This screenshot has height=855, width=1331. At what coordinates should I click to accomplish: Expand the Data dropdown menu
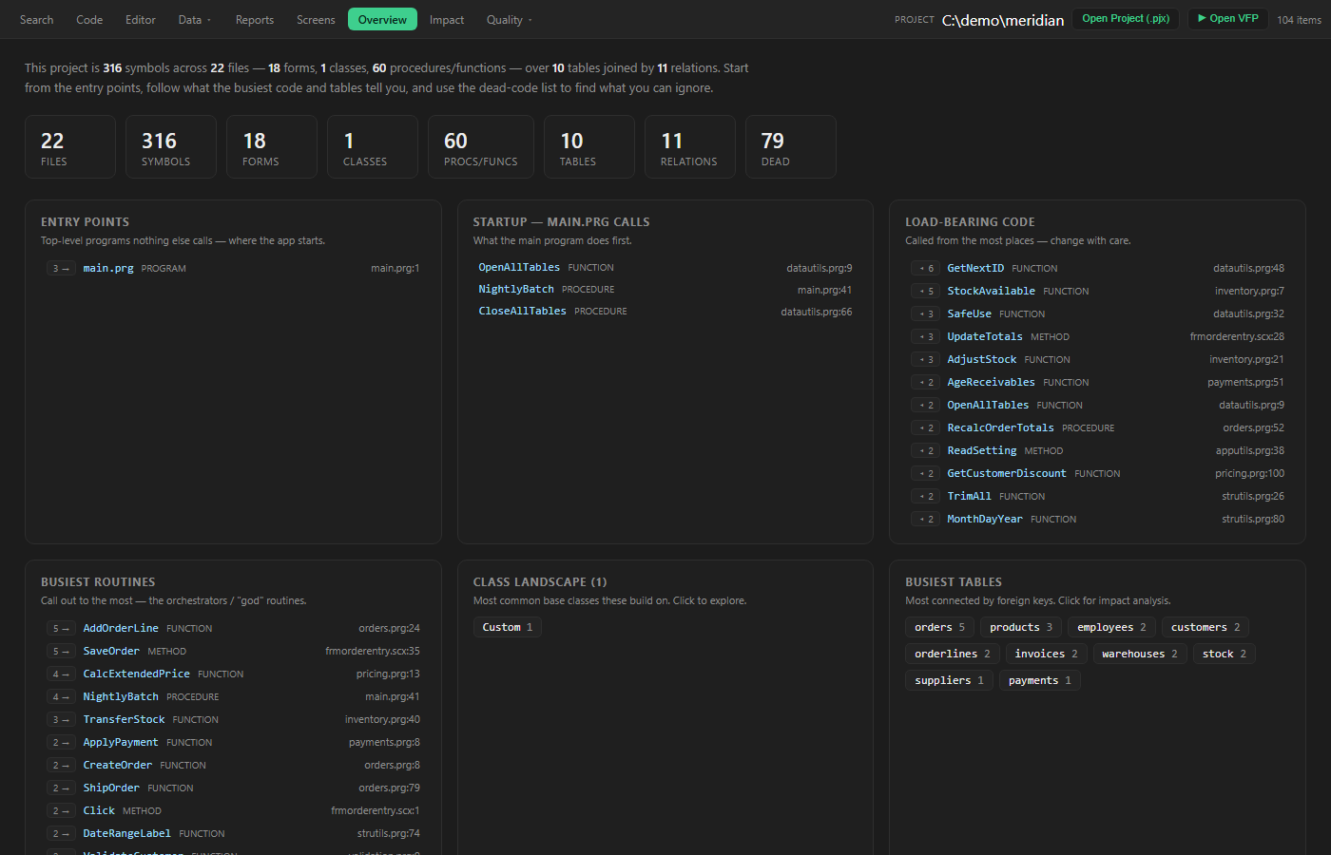pos(195,19)
